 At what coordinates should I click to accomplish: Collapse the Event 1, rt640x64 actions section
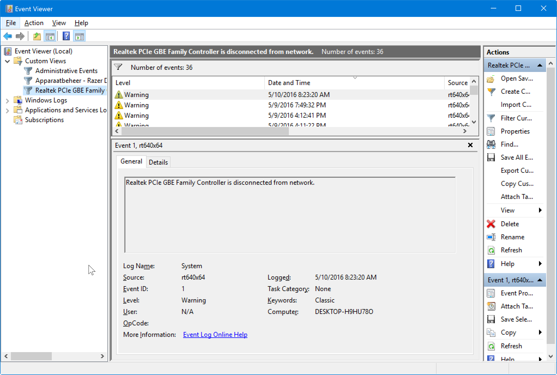click(x=540, y=280)
